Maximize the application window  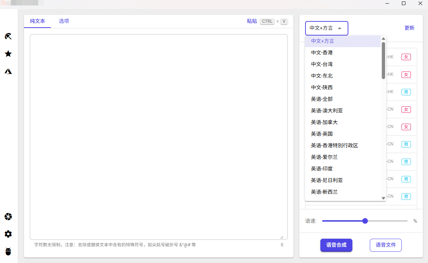click(403, 3)
